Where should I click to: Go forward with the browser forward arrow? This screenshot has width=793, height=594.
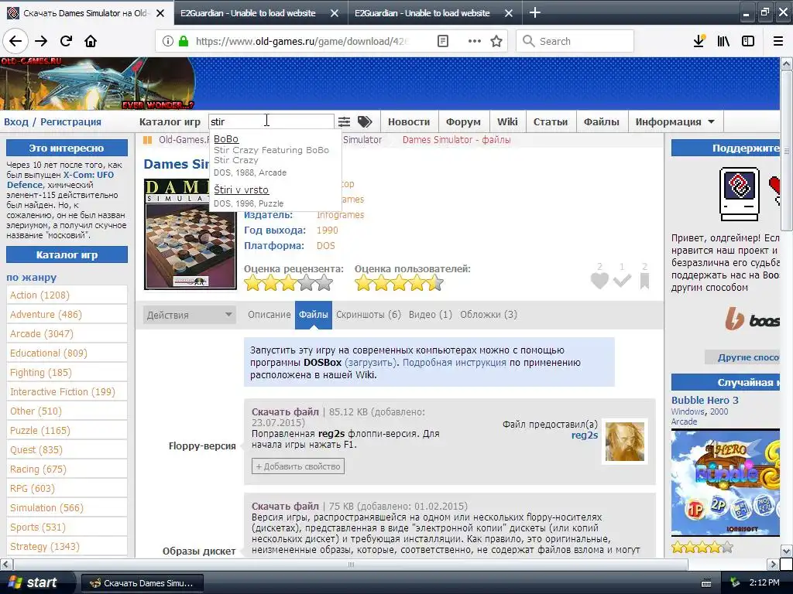pyautogui.click(x=41, y=41)
